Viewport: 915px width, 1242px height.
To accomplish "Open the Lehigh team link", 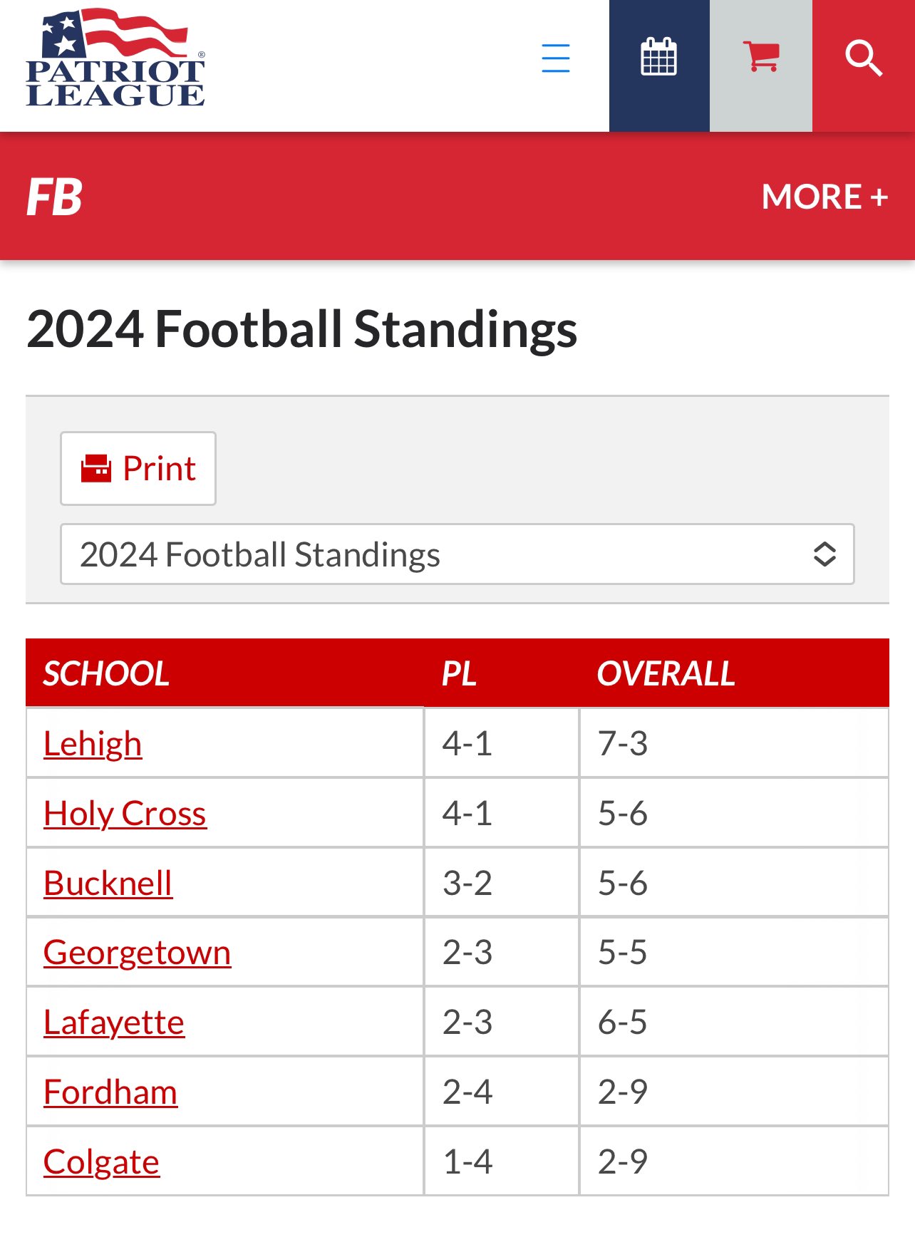I will 93,744.
